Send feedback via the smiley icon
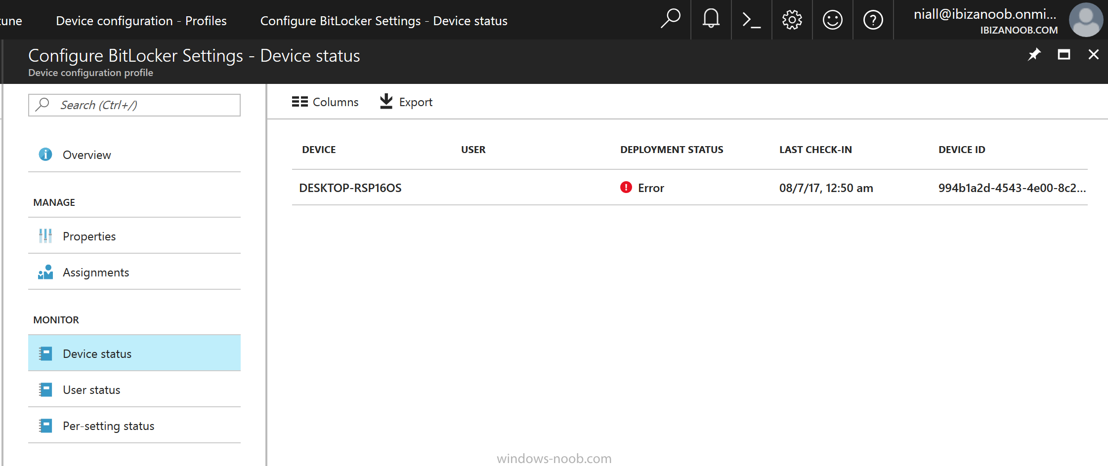The image size is (1108, 466). coord(833,20)
